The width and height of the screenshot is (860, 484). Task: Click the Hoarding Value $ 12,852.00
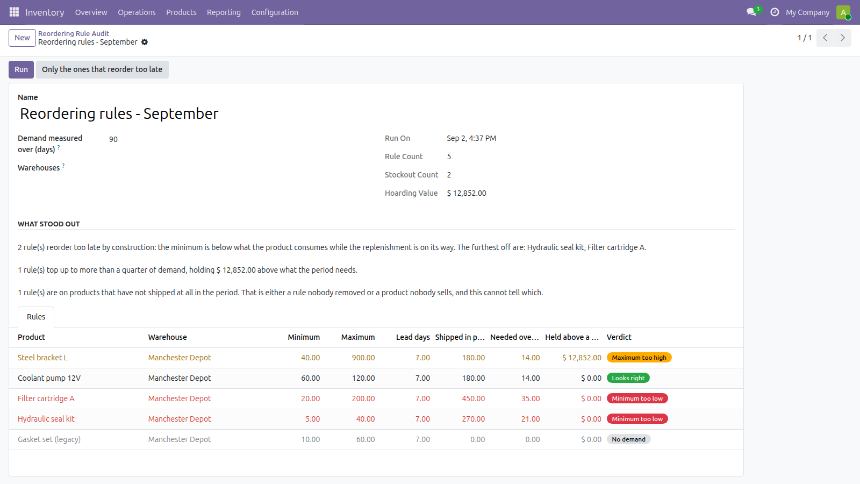point(467,193)
